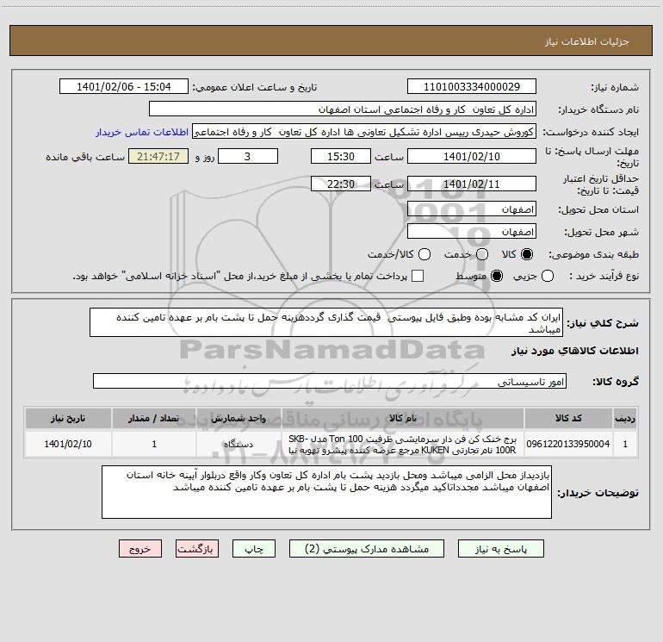Click the response deadline date 1401/02/10 field
The image size is (663, 642).
pyautogui.click(x=472, y=156)
